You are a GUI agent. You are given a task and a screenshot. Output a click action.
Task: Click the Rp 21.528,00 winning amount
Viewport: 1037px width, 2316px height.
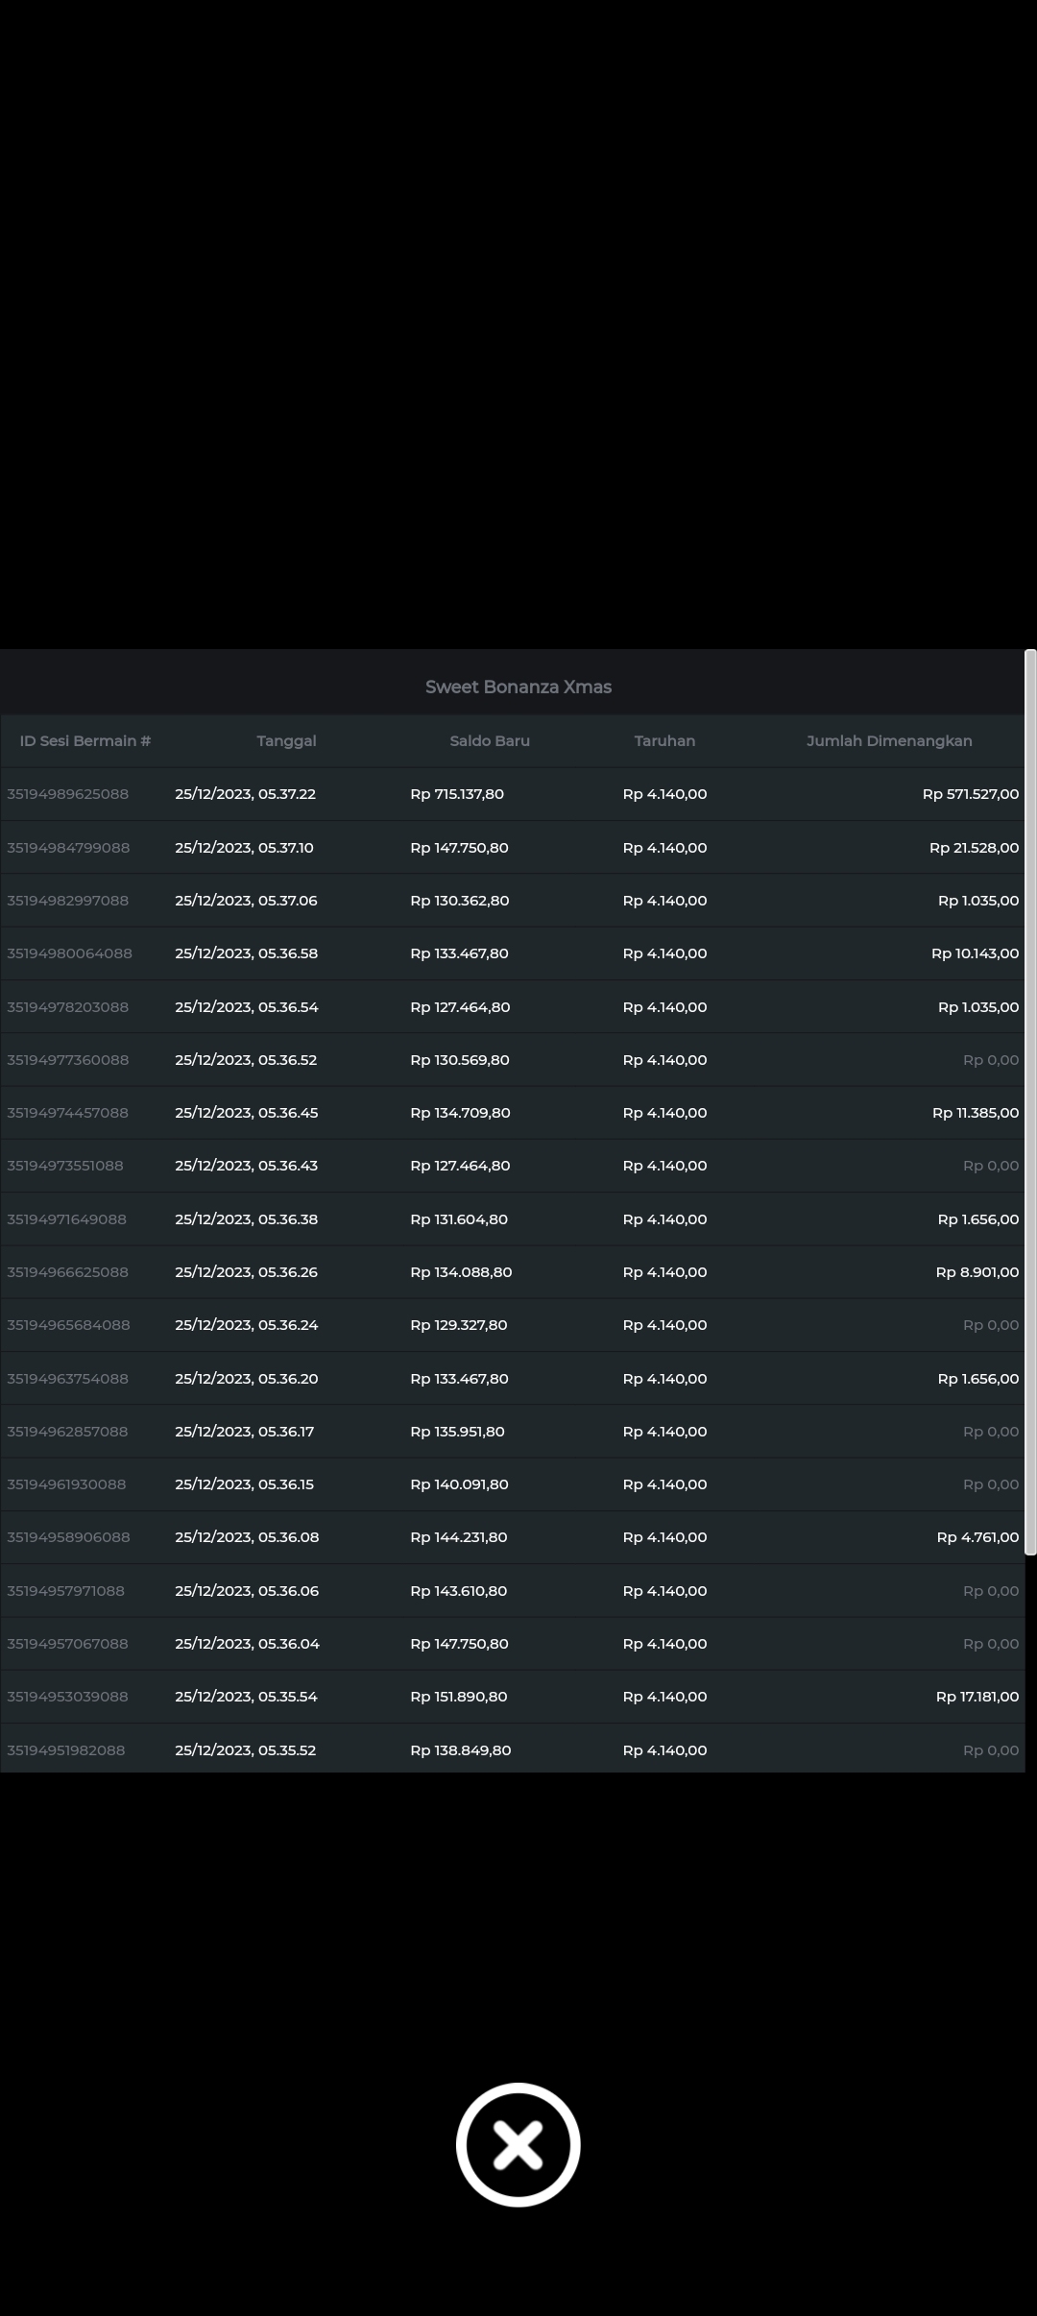tap(974, 848)
